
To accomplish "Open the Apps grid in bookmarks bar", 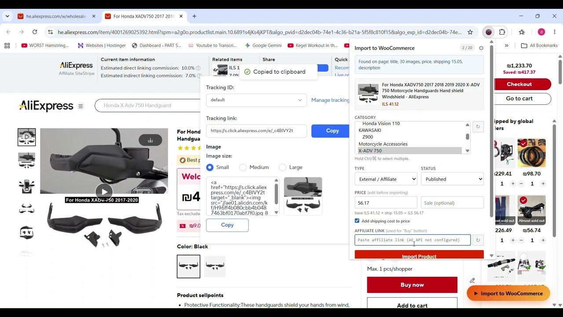I will 7,45.
